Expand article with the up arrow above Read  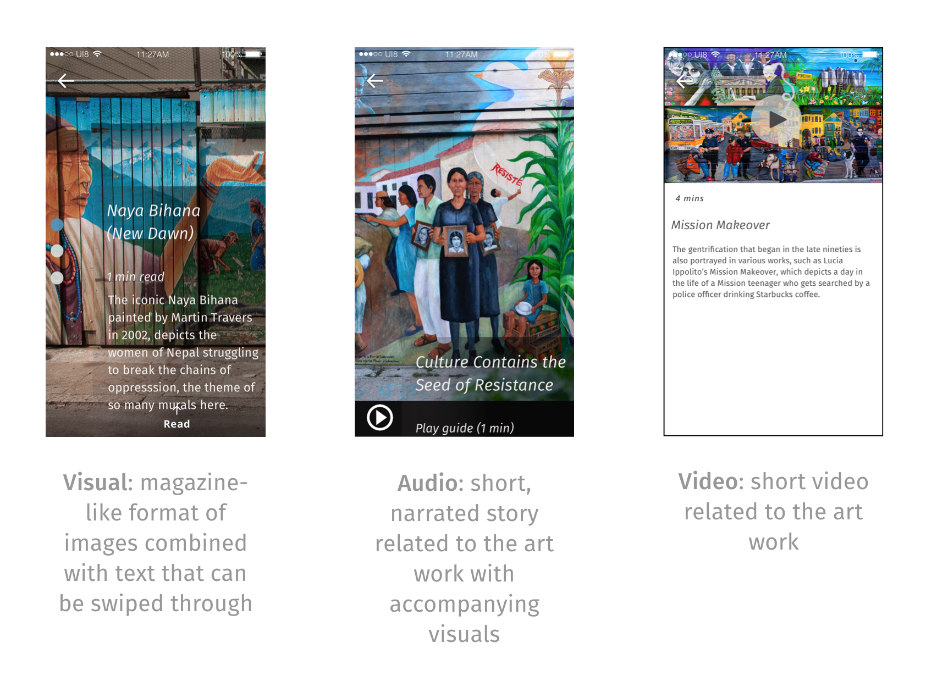click(177, 409)
